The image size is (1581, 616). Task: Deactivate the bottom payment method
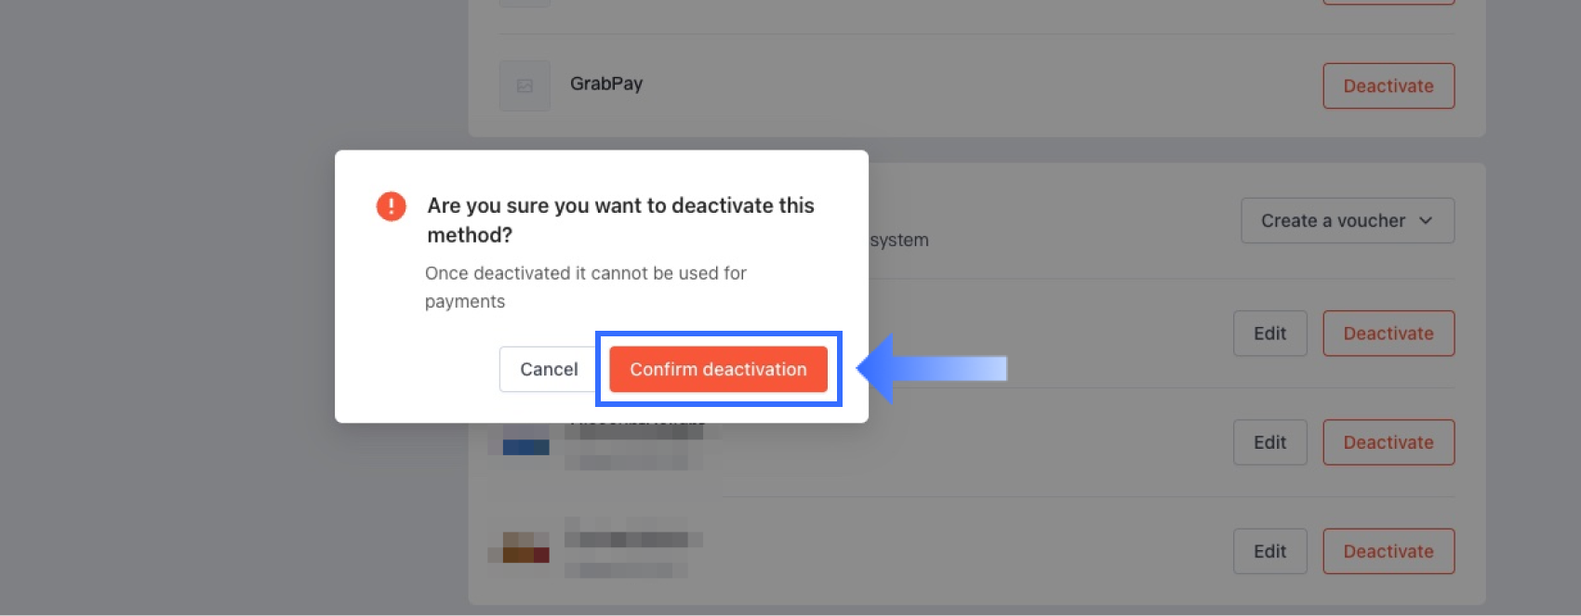pos(1388,551)
